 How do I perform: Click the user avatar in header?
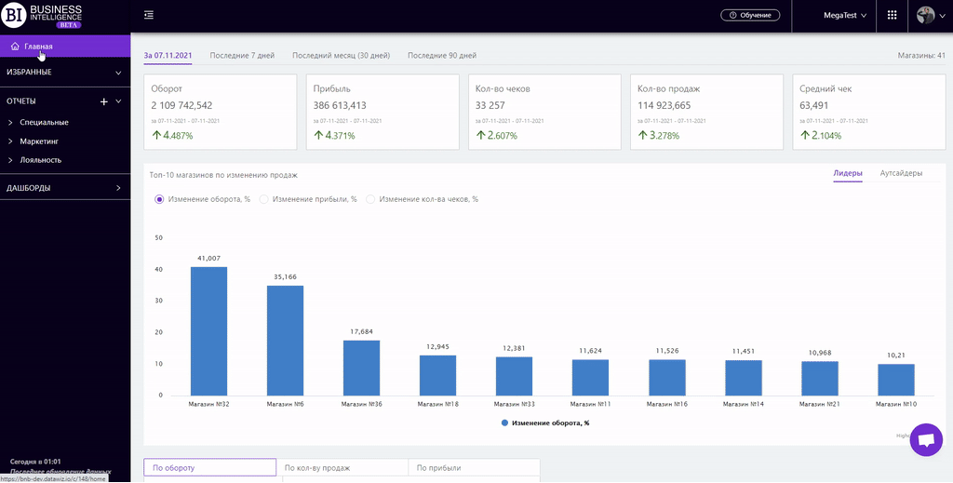926,15
